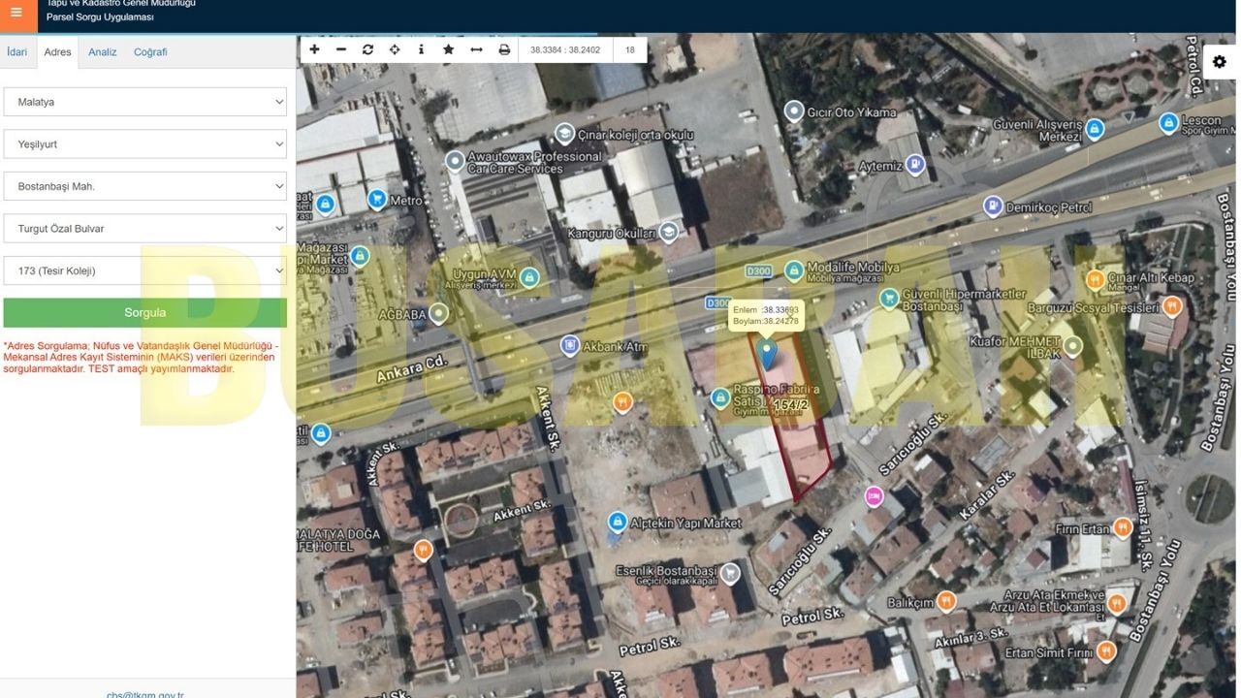Open map settings gear icon
The width and height of the screenshot is (1241, 698).
[x=1220, y=61]
